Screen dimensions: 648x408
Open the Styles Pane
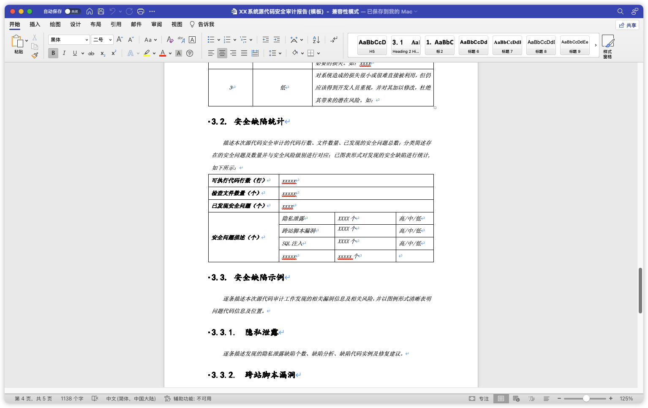click(x=607, y=46)
